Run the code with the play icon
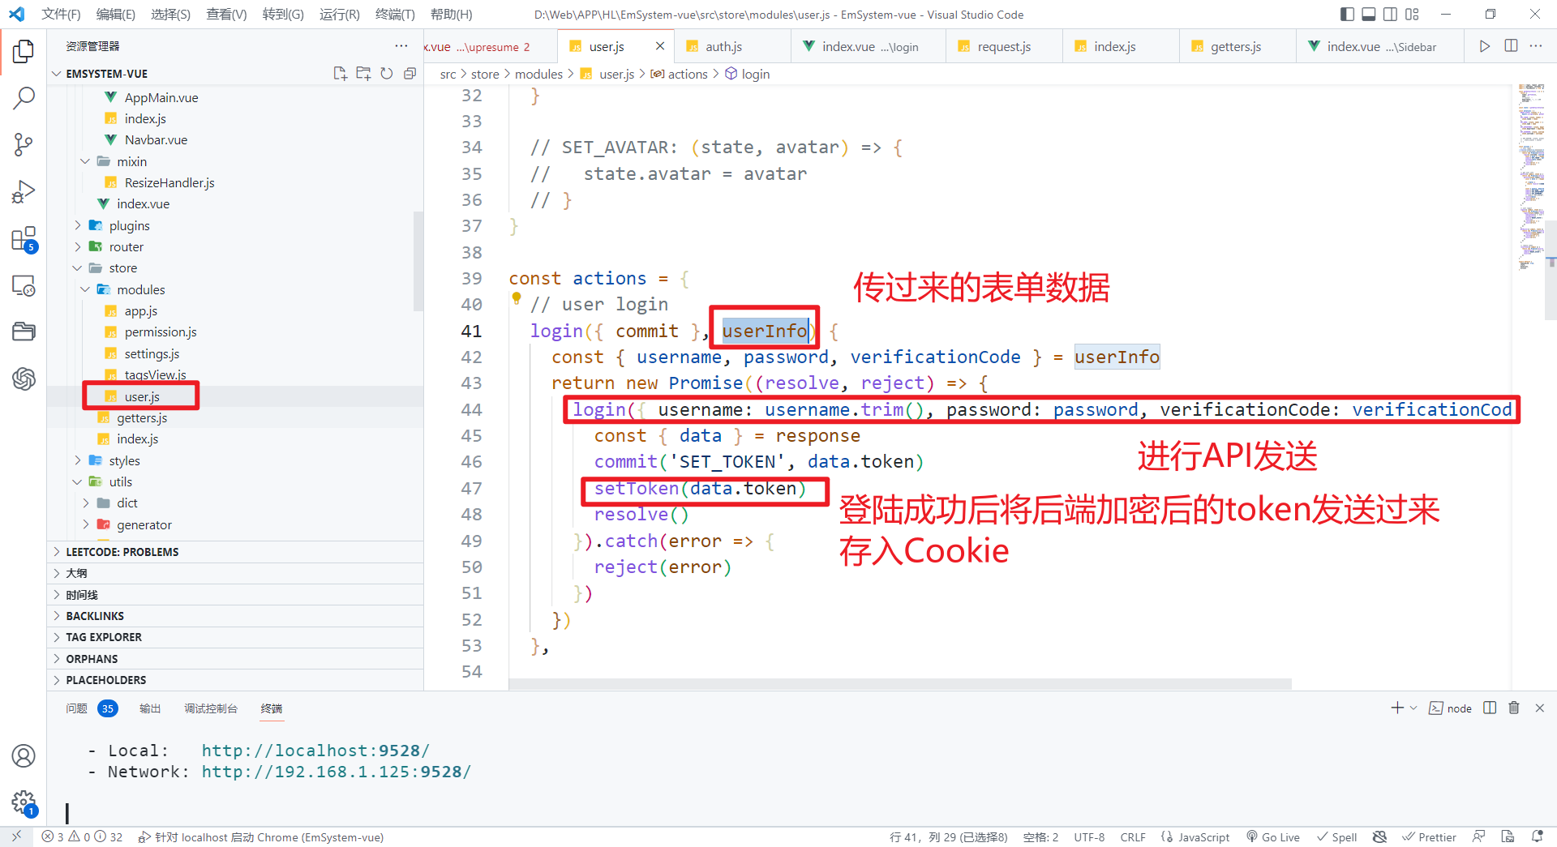Viewport: 1557px width, 847px height. click(x=1484, y=46)
